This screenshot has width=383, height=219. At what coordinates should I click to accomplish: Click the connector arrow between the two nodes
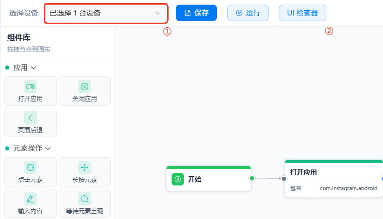[x=268, y=178]
